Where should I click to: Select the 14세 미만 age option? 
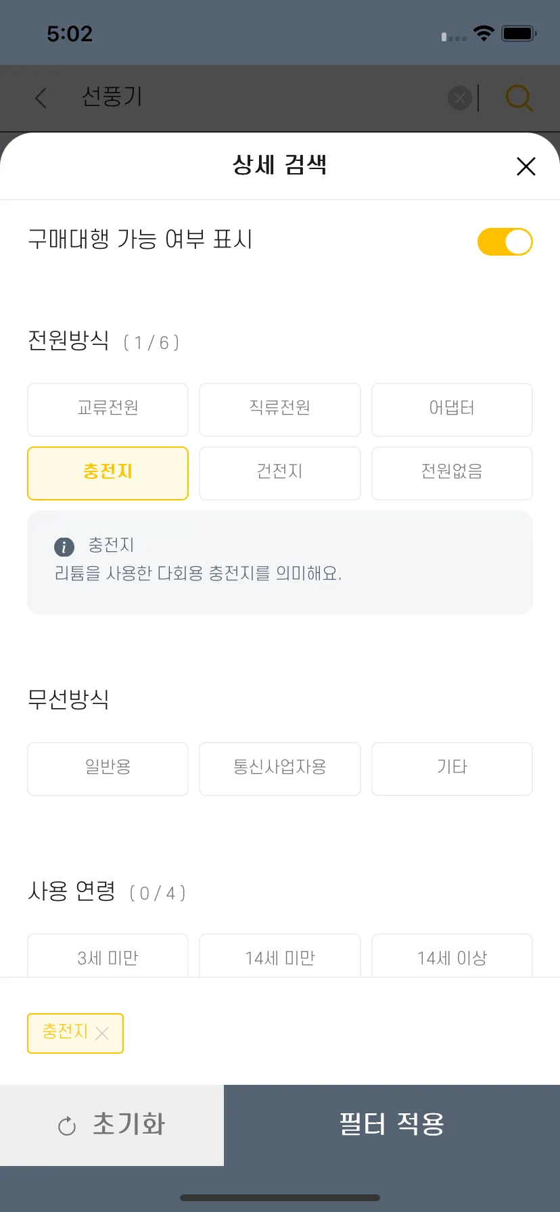[x=279, y=957]
